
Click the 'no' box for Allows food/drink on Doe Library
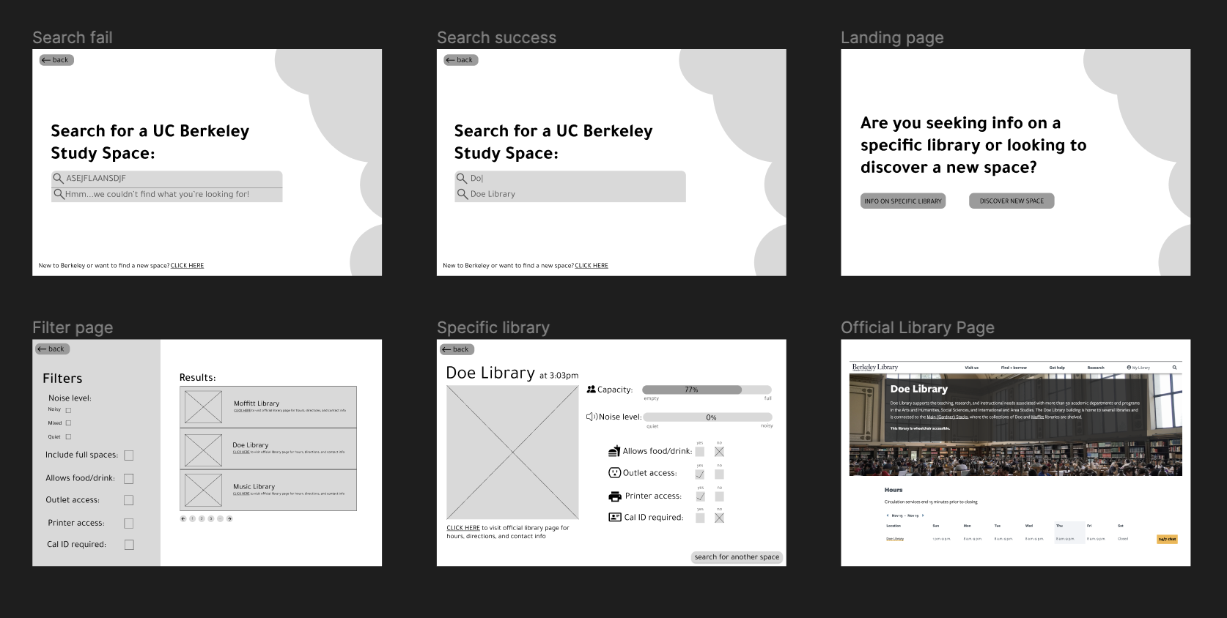click(719, 452)
